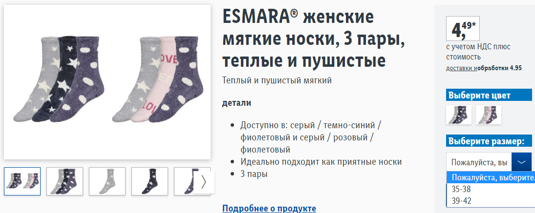Click the main product socks image
Viewport: 535px width, 213px height.
click(x=107, y=82)
